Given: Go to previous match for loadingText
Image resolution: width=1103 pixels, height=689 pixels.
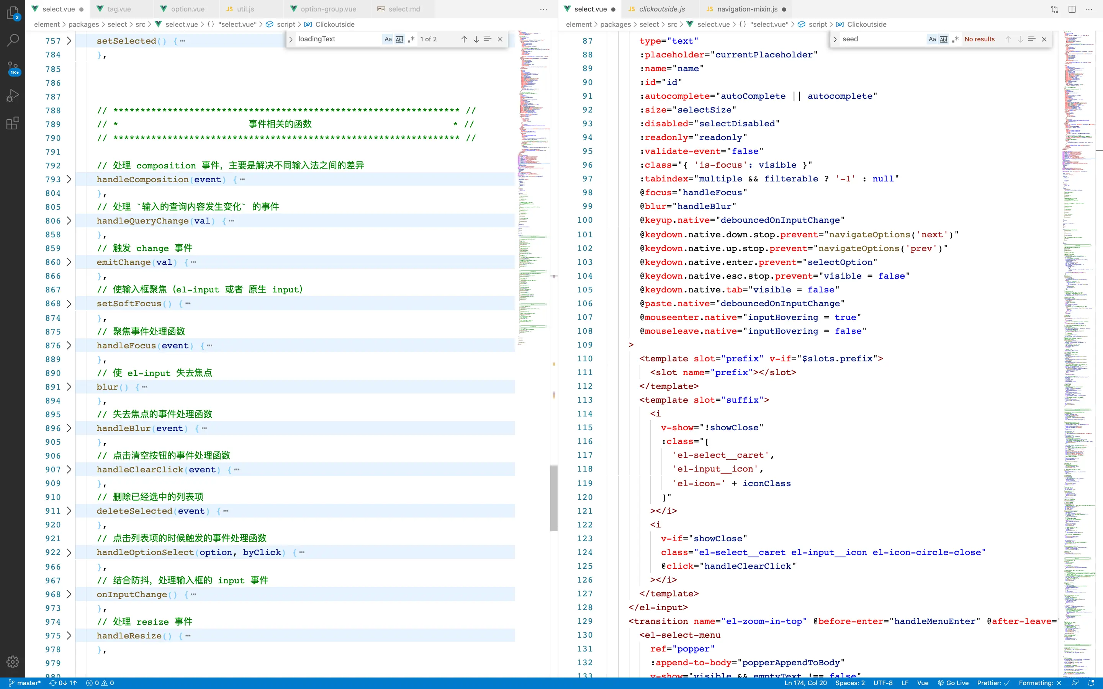Looking at the screenshot, I should coord(464,39).
